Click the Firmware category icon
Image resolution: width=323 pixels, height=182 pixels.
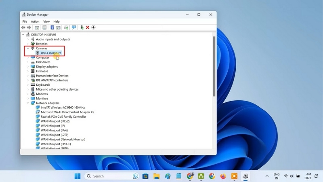tap(33, 71)
